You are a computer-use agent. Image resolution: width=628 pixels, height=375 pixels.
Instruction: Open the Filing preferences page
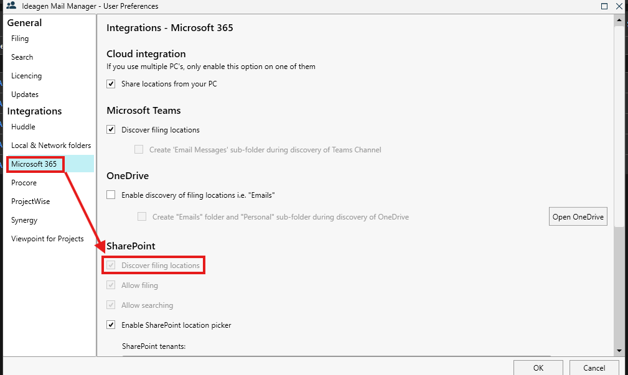tap(20, 39)
